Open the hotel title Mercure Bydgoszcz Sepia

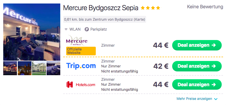point(101,8)
